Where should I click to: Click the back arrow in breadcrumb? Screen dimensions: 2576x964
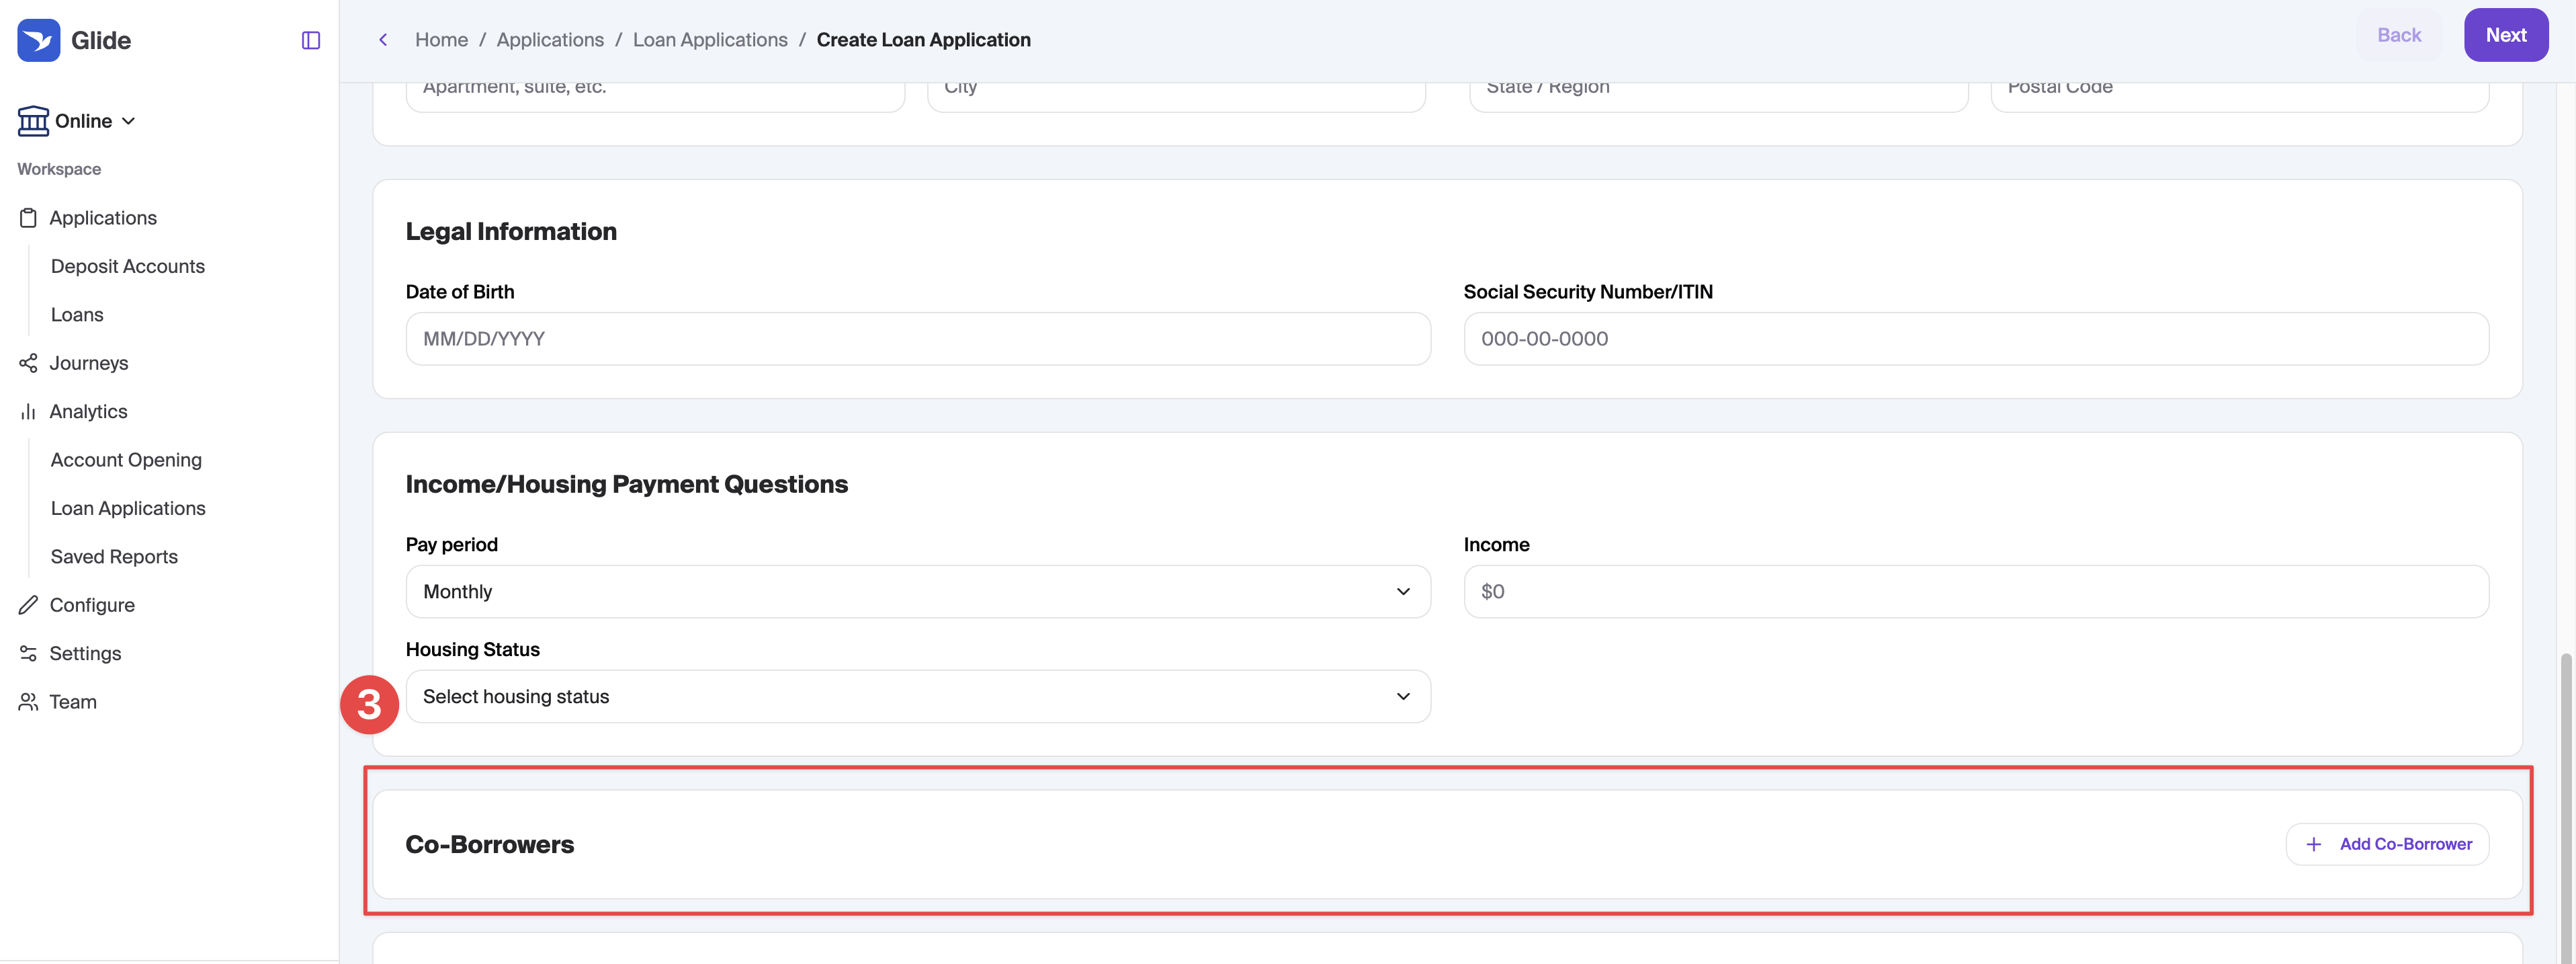click(383, 40)
